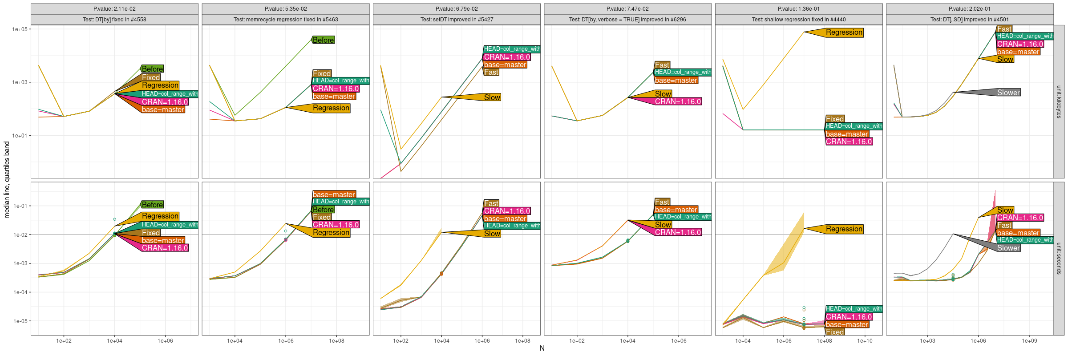Click the "1e+10" x-axis tick label
The width and height of the screenshot is (1068, 356).
point(865,341)
